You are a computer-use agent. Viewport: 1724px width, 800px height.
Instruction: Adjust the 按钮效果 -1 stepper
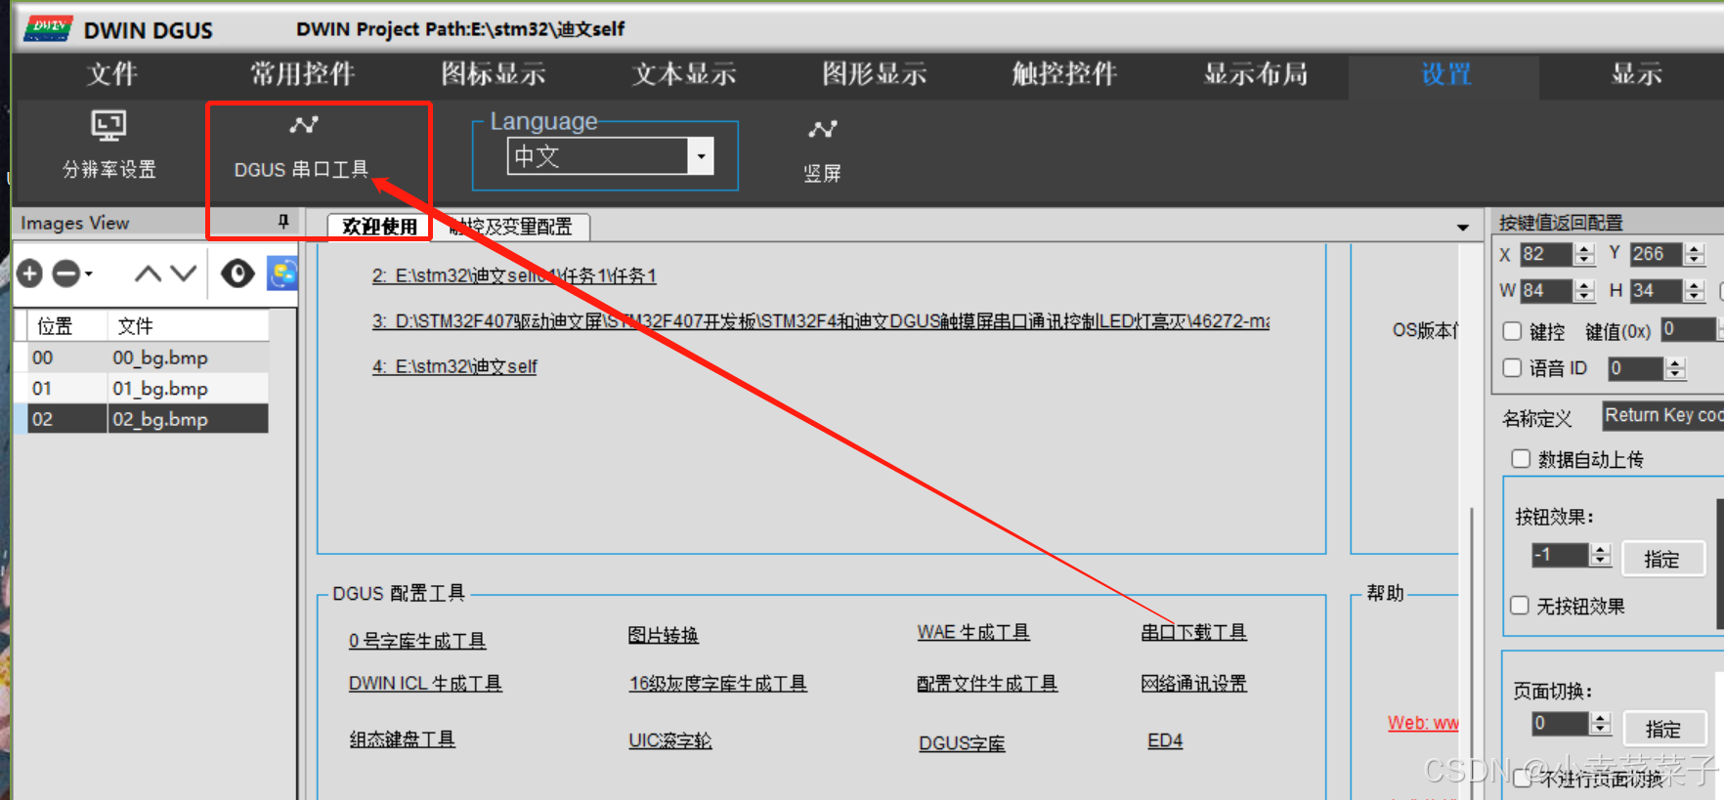point(1600,555)
